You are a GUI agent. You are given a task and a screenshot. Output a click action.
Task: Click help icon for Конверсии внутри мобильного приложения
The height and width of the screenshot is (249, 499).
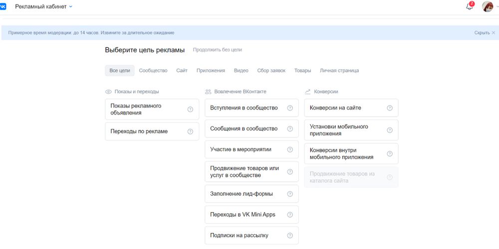click(390, 154)
